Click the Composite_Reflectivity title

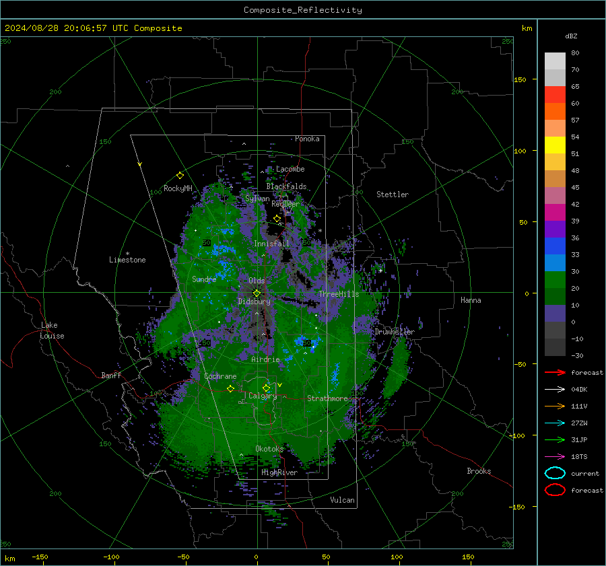[303, 10]
